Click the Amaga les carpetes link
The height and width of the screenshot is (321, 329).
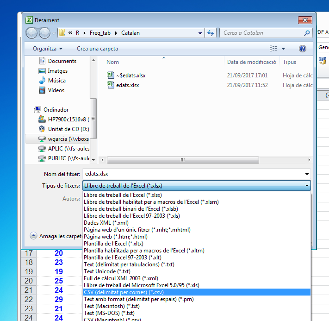click(61, 236)
